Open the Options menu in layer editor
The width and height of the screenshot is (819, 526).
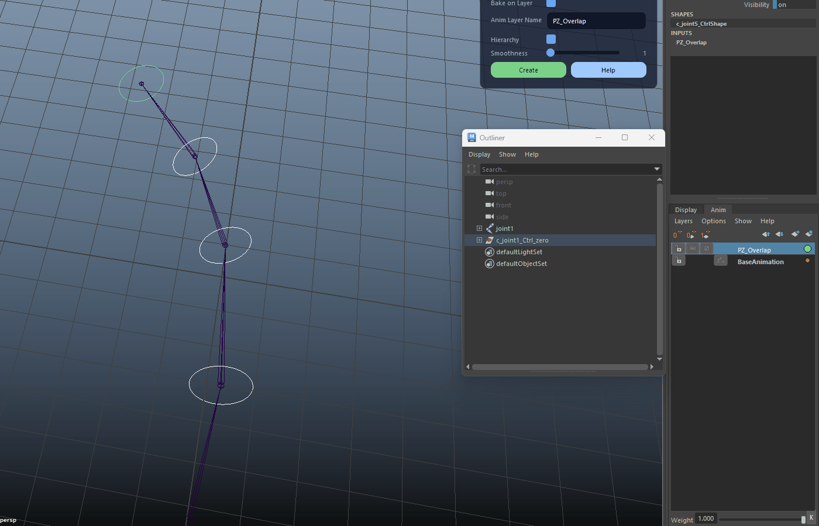tap(713, 221)
